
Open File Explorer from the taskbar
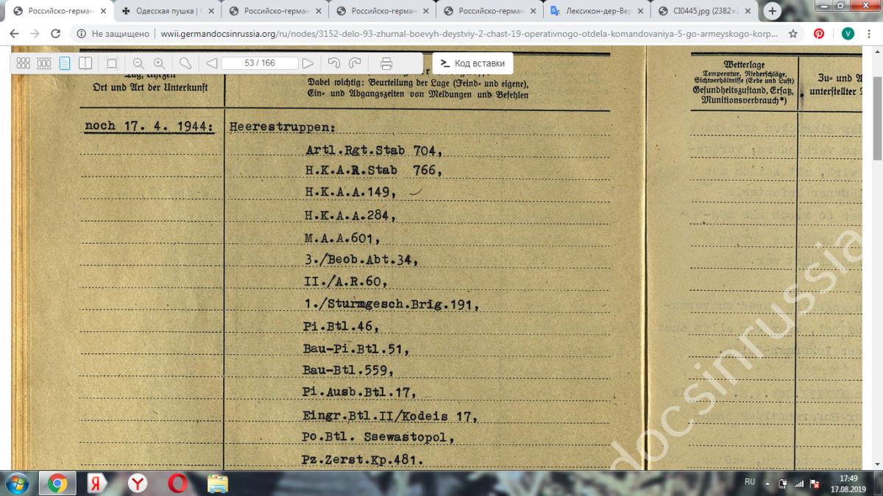217,483
